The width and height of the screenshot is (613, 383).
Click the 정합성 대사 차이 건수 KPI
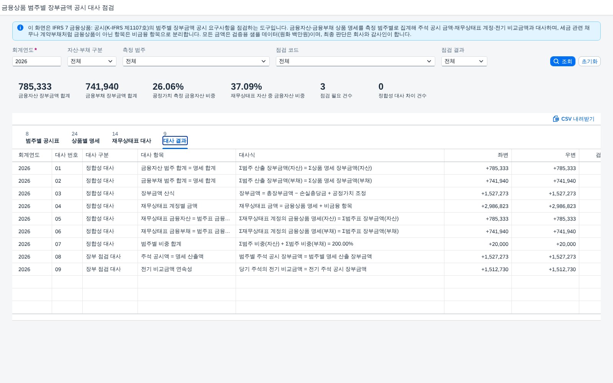point(402,90)
